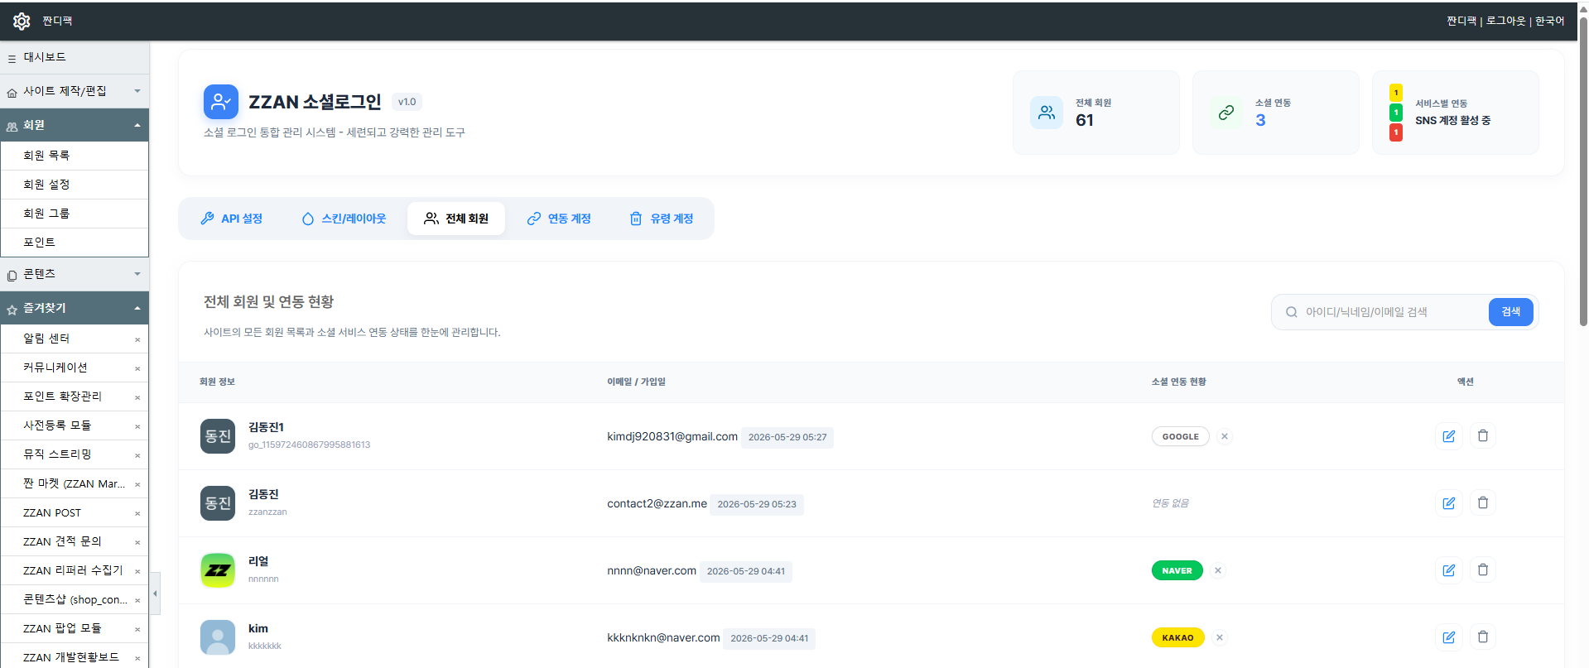The height and width of the screenshot is (668, 1589).
Task: Open 대시보드 in the sidebar
Action: [75, 58]
